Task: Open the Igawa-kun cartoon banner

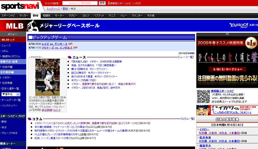Action: click(x=227, y=110)
